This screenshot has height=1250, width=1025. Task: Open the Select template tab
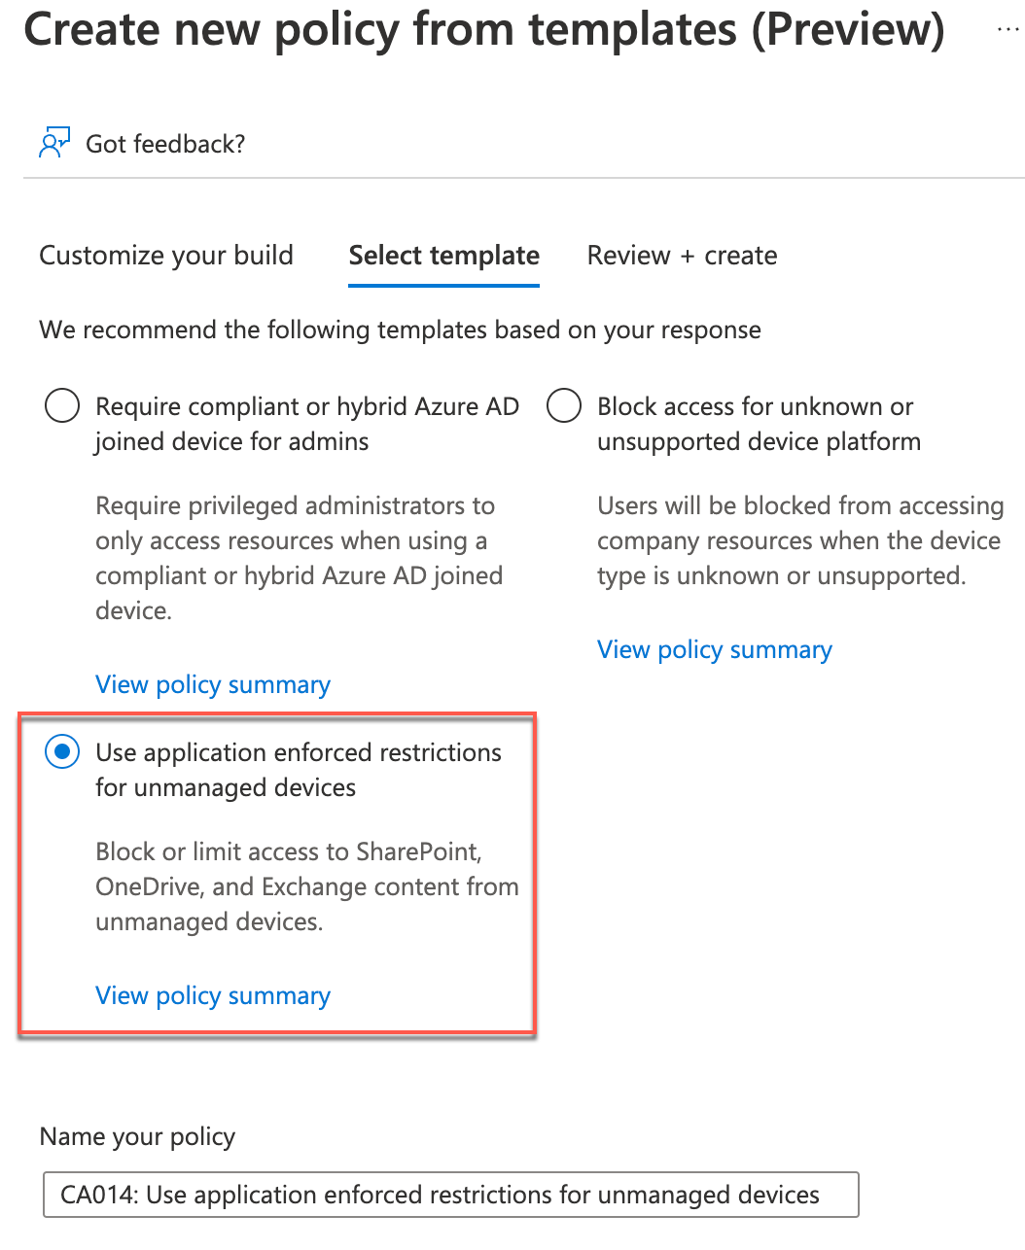tap(444, 256)
